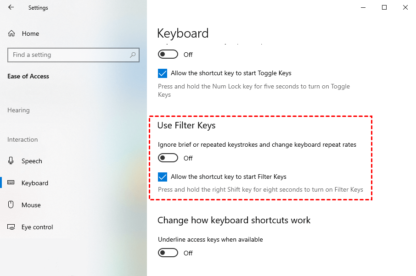Enable Underline access keys toggle

click(168, 253)
